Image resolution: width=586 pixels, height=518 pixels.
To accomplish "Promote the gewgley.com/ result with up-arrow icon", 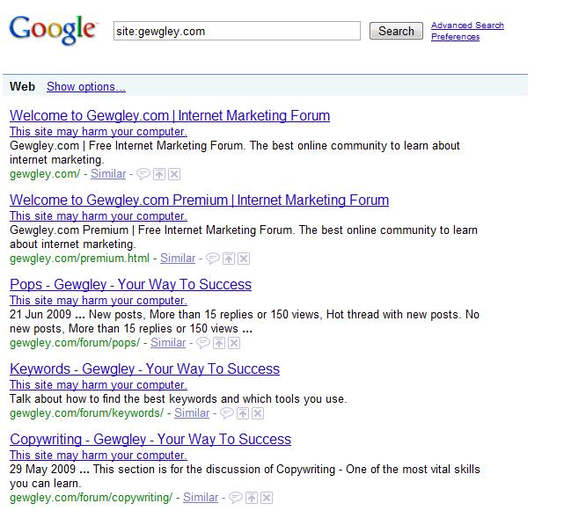I will 159,174.
